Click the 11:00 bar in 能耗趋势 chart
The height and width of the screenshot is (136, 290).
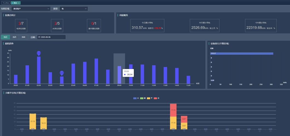(x=142, y=74)
